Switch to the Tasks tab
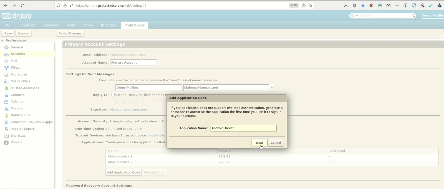Screen dimensions: 444x189 71,25
